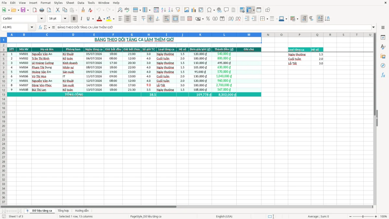Click the Format as Percent icon

click(208, 19)
